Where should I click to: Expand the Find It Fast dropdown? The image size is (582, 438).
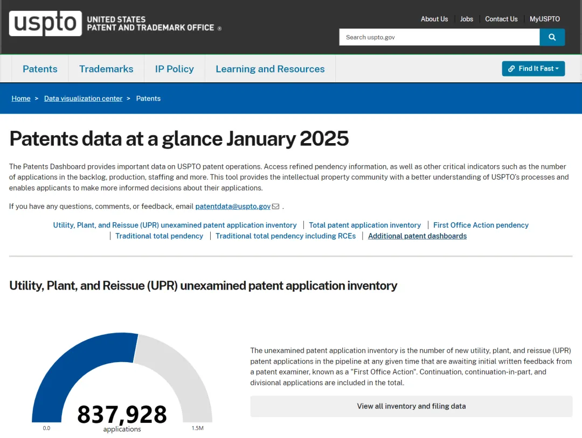[x=533, y=68]
